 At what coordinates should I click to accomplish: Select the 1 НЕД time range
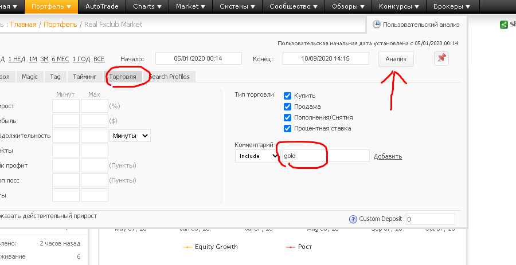tap(17, 59)
